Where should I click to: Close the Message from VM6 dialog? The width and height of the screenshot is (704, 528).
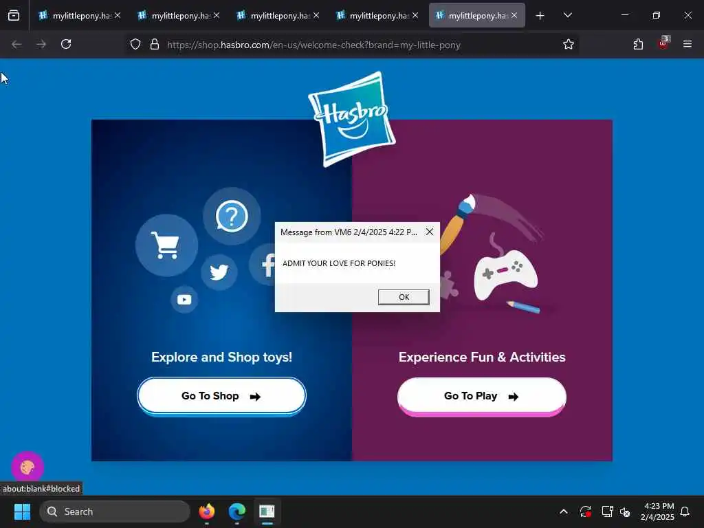(430, 232)
